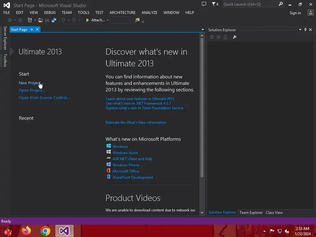This screenshot has height=237, width=316.
Task: Click the Navigate Forward toolbar icon
Action: (20, 20)
